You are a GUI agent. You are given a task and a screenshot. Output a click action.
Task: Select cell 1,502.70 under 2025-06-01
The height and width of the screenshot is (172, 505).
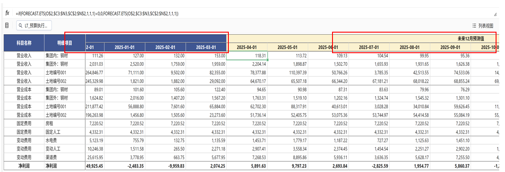tap(329, 64)
